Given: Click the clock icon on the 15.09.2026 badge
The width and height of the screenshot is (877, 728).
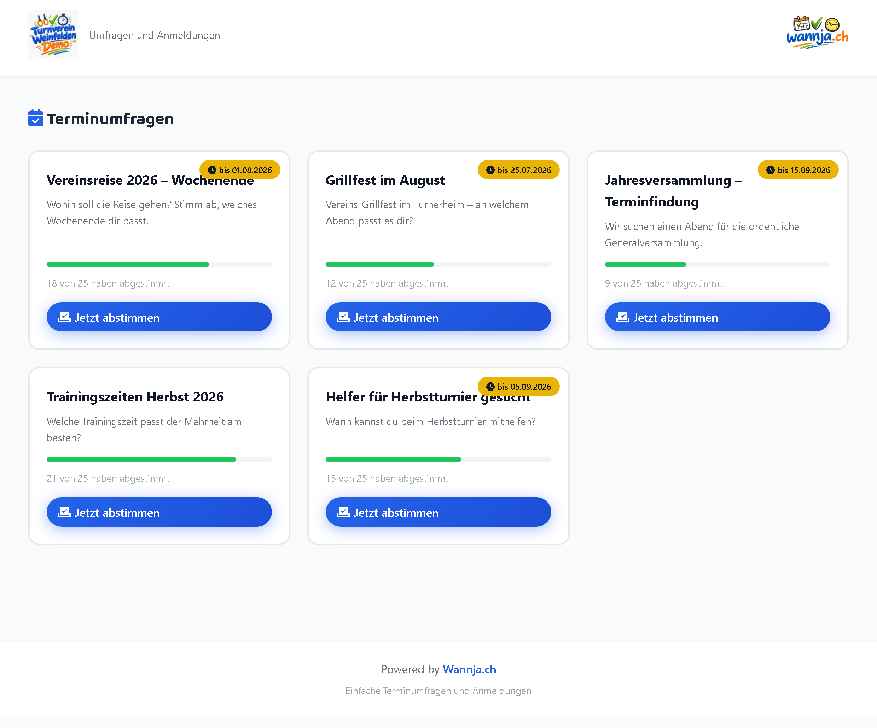Looking at the screenshot, I should (x=771, y=170).
